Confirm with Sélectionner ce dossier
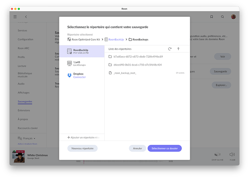The width and height of the screenshot is (249, 178). coord(165,148)
